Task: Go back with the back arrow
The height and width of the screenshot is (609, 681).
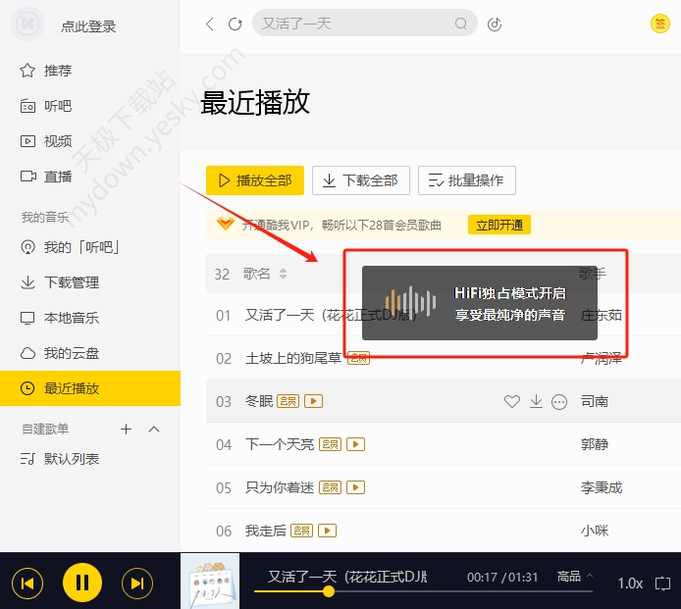Action: (x=210, y=24)
